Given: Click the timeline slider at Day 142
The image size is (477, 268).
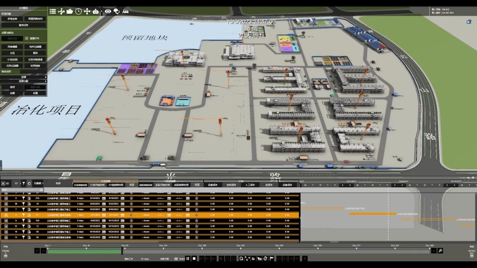Looking at the screenshot, I should [x=163, y=249].
